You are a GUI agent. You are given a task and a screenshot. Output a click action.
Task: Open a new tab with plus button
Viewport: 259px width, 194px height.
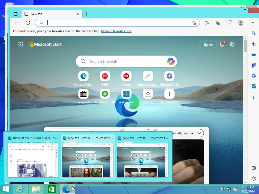87,14
